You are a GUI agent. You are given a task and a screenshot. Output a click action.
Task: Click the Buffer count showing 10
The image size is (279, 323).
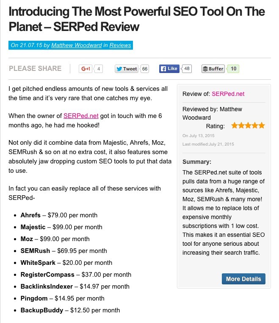pos(234,69)
